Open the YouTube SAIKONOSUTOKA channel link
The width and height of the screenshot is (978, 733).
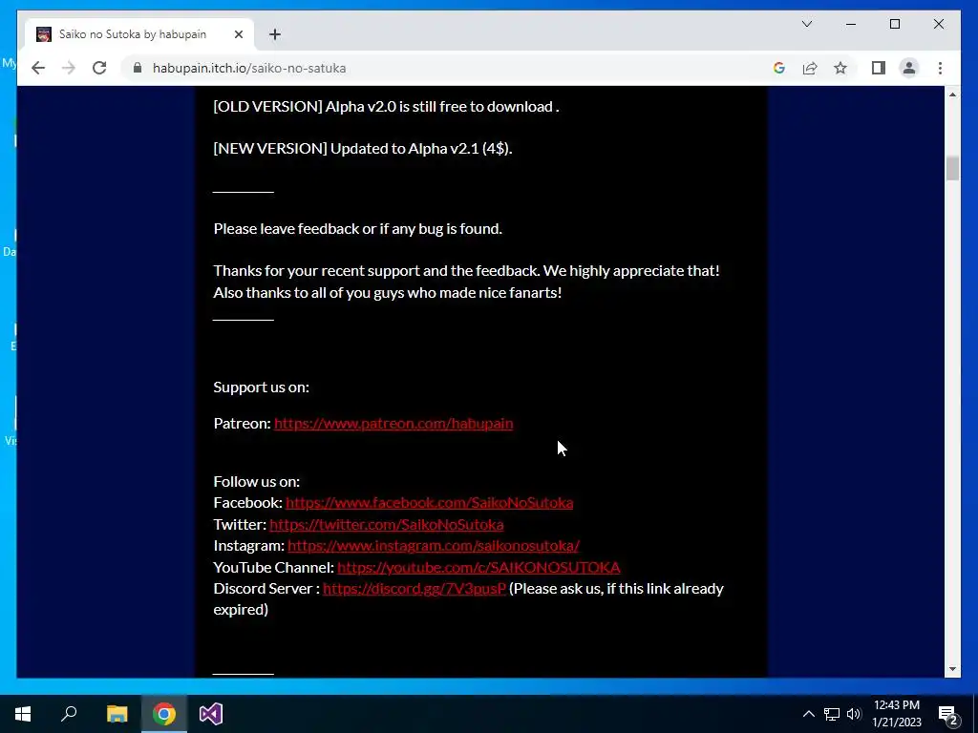tap(478, 567)
